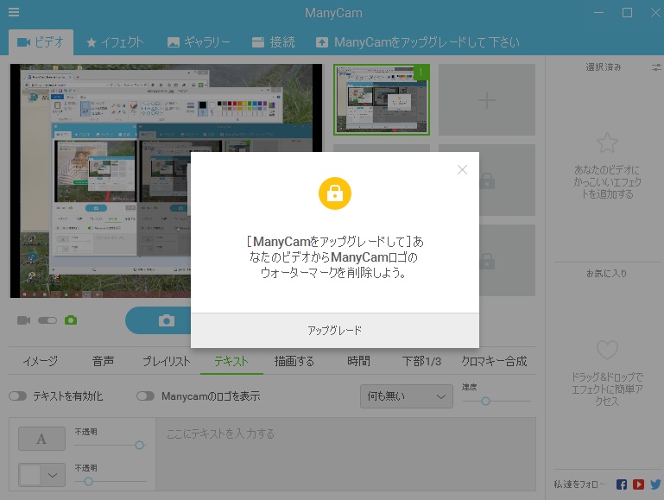The width and height of the screenshot is (664, 500).
Task: Click the video camera mode icon
Action: pos(23,320)
